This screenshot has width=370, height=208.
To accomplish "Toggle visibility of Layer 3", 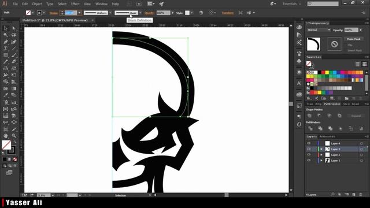I will pyautogui.click(x=309, y=149).
